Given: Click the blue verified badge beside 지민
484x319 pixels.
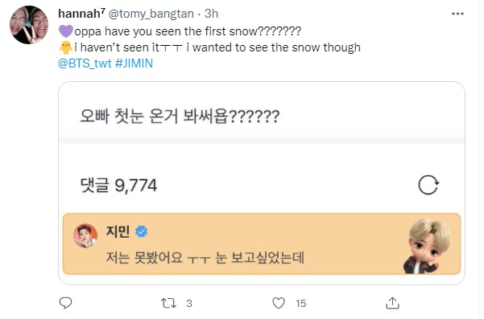Looking at the screenshot, I should point(142,231).
